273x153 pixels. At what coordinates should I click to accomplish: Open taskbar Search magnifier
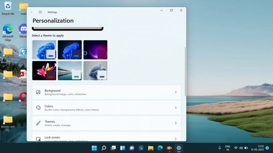point(104,148)
